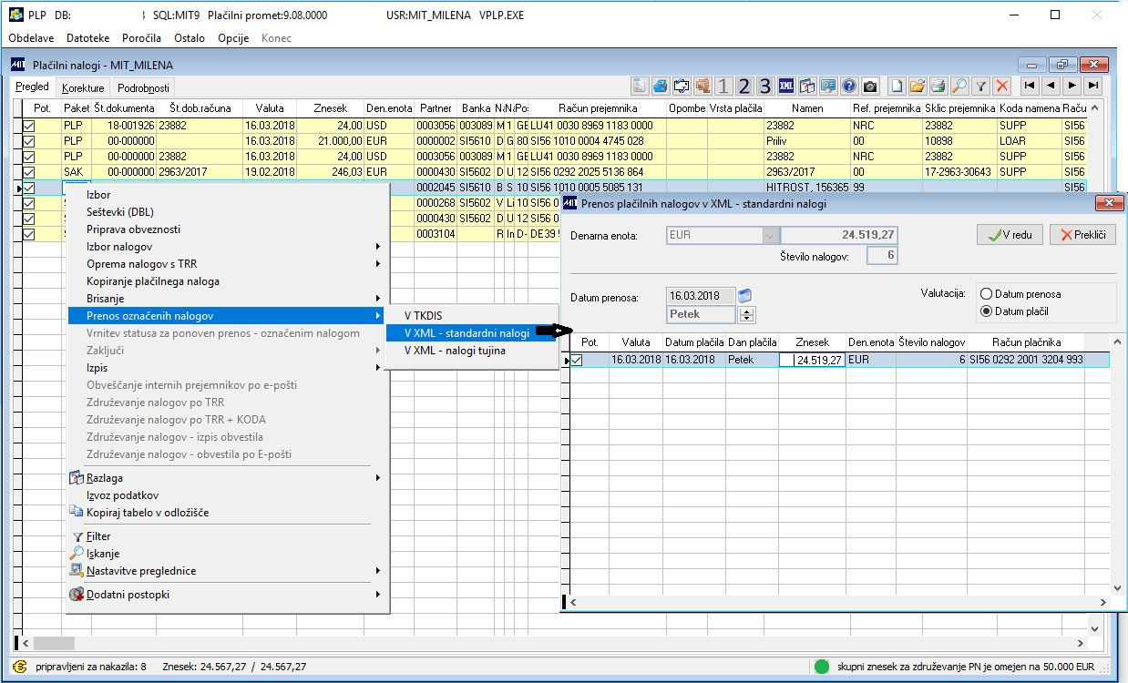Uncheck the Pot. checkbox in first PLP row

click(29, 126)
